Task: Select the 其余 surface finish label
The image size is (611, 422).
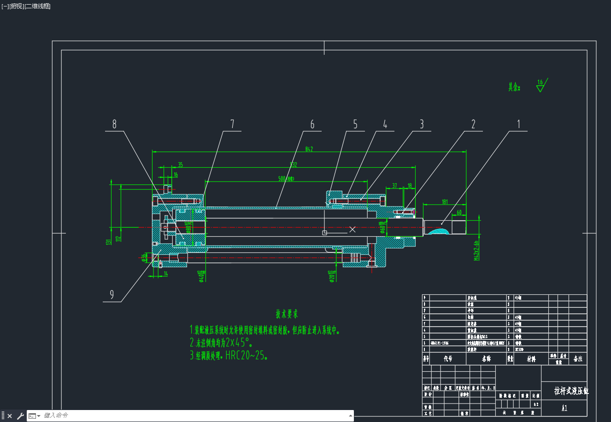Action: click(514, 87)
